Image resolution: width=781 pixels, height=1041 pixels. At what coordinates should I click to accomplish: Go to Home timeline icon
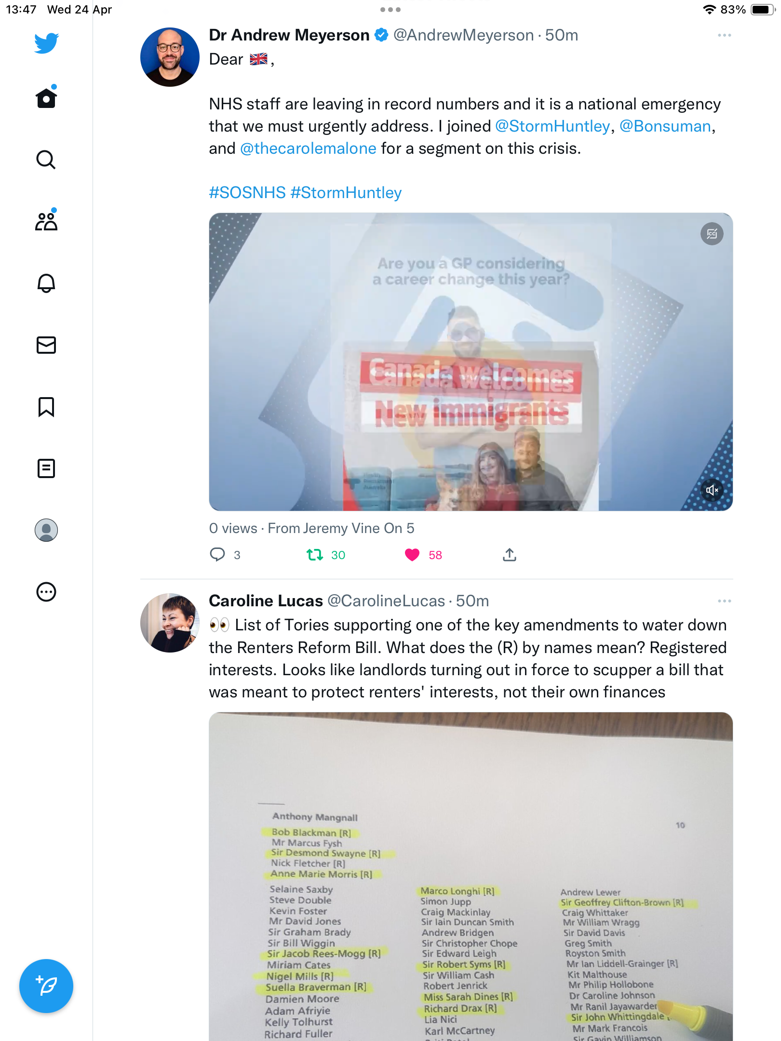[46, 98]
